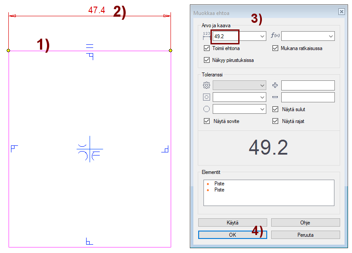Toggle the Toimii ehtona checkbox

pyautogui.click(x=207, y=48)
